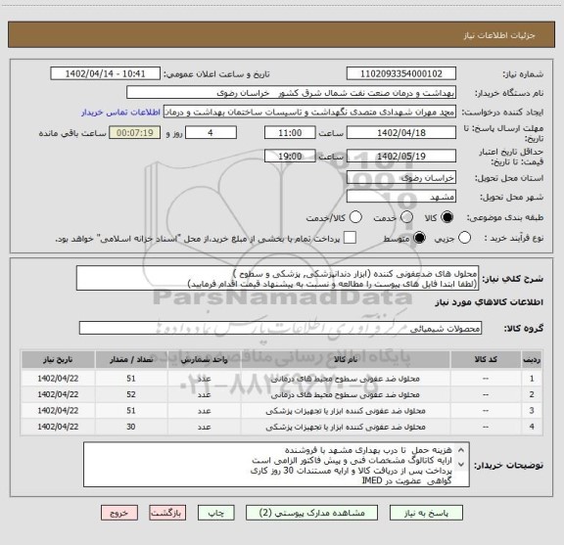Click the general need description text box
This screenshot has width=564, height=545.
click(277, 278)
